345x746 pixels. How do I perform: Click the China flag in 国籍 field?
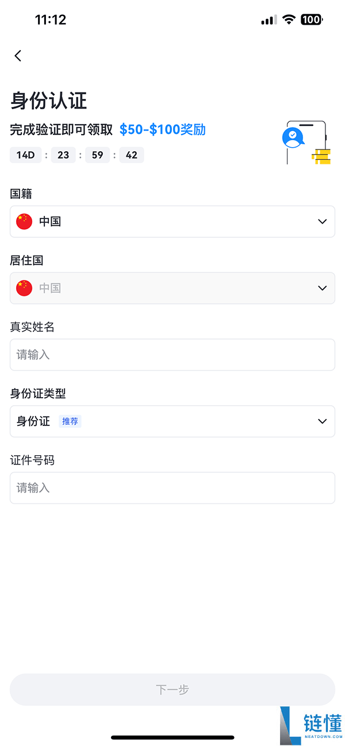click(x=24, y=221)
